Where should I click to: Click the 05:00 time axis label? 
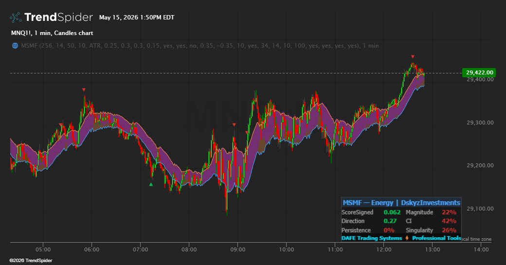(43, 249)
